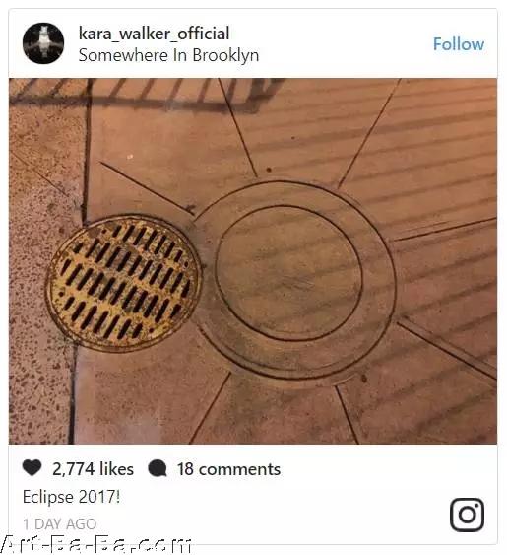The width and height of the screenshot is (507, 555).
Task: Open the 18 comments link
Action: tap(228, 469)
